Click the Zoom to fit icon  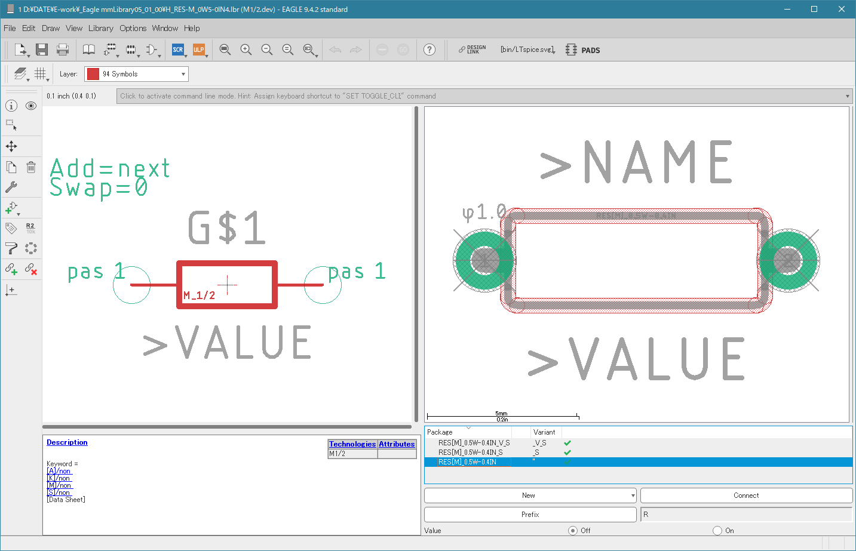pos(225,50)
